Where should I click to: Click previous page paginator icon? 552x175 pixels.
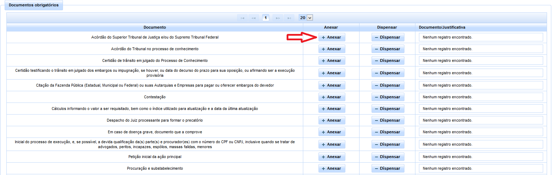(x=254, y=18)
